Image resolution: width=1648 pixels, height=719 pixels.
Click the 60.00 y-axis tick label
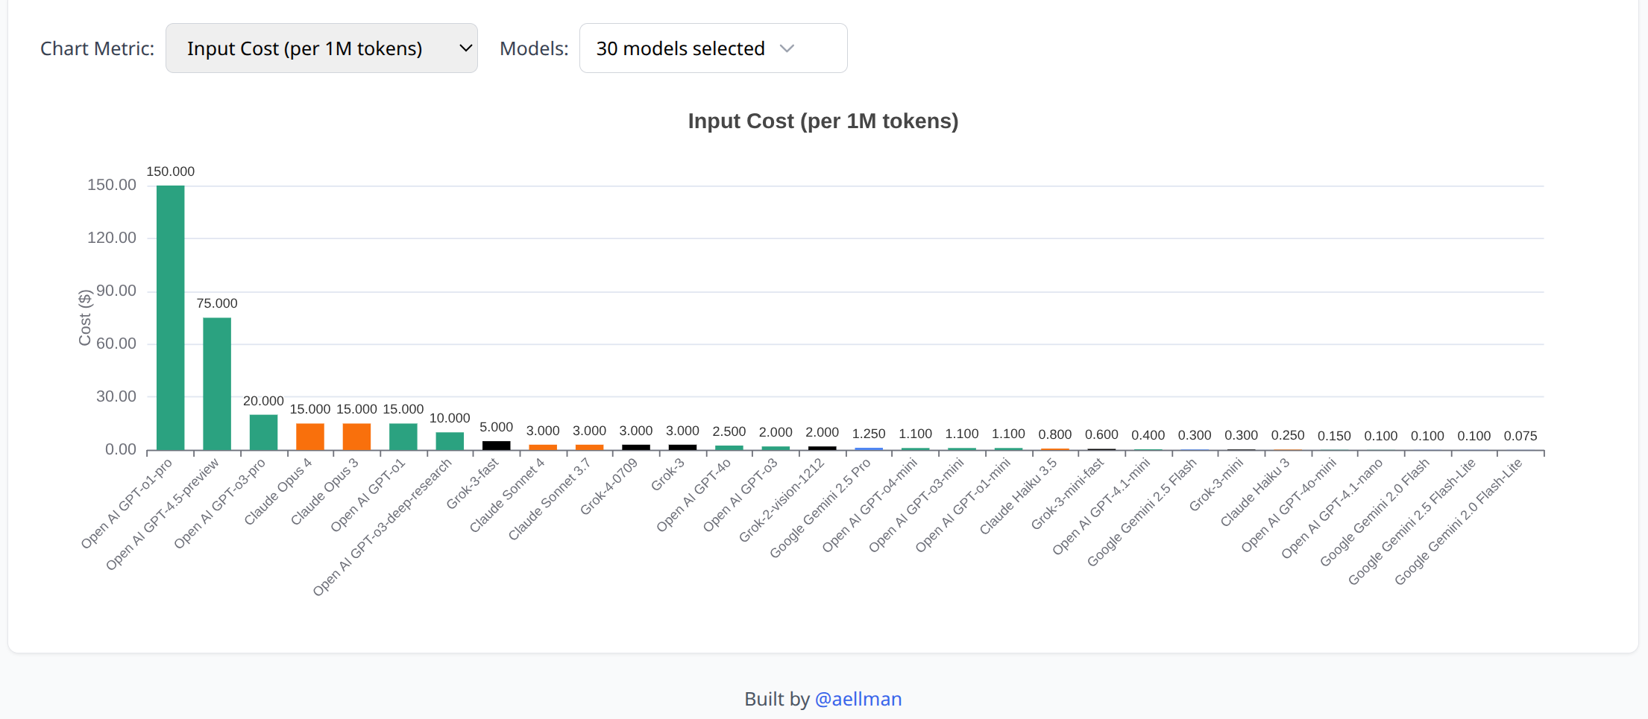116,343
